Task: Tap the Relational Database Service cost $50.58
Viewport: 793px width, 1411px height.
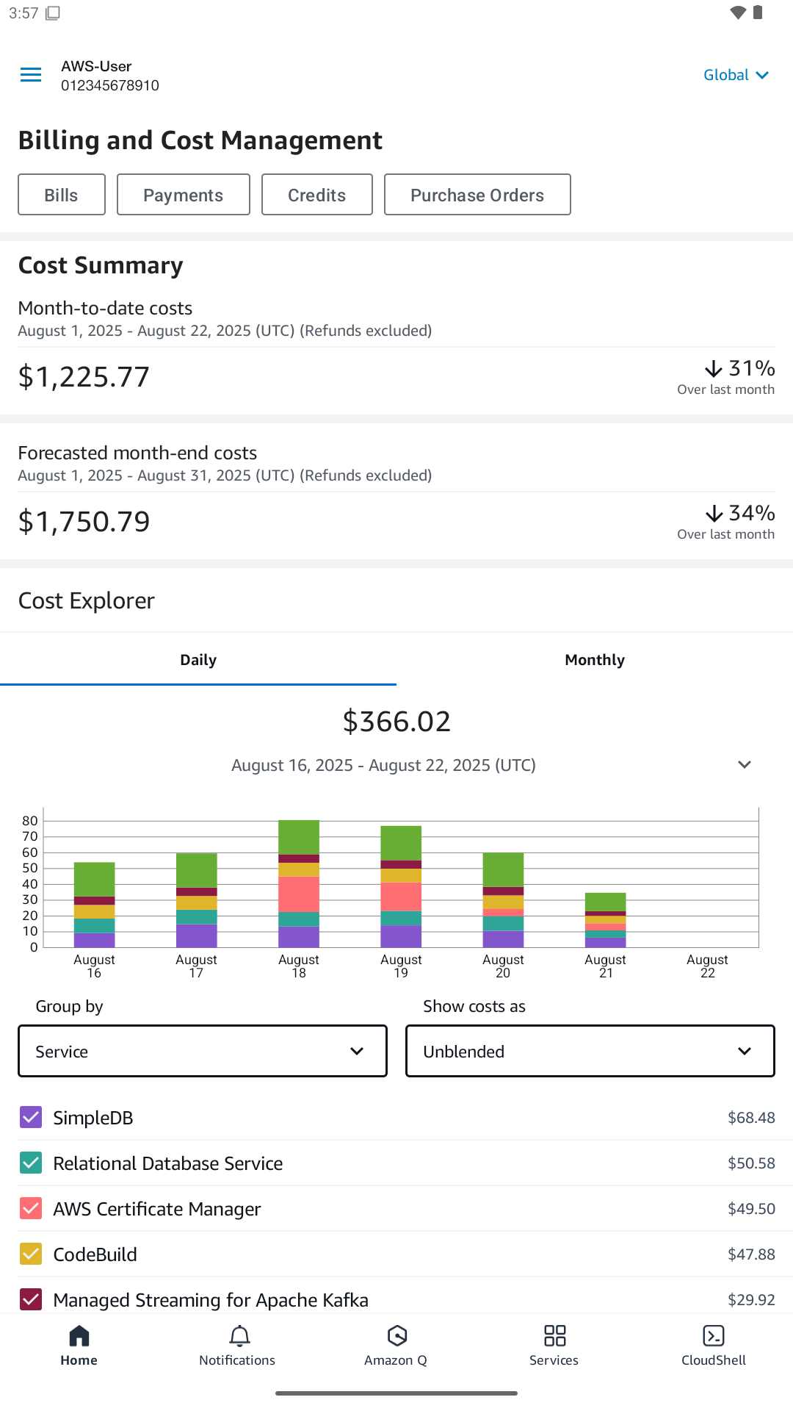Action: (x=751, y=1163)
